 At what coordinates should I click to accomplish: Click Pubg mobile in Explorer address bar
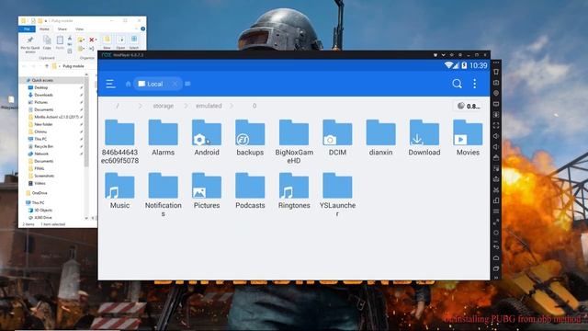[73, 66]
